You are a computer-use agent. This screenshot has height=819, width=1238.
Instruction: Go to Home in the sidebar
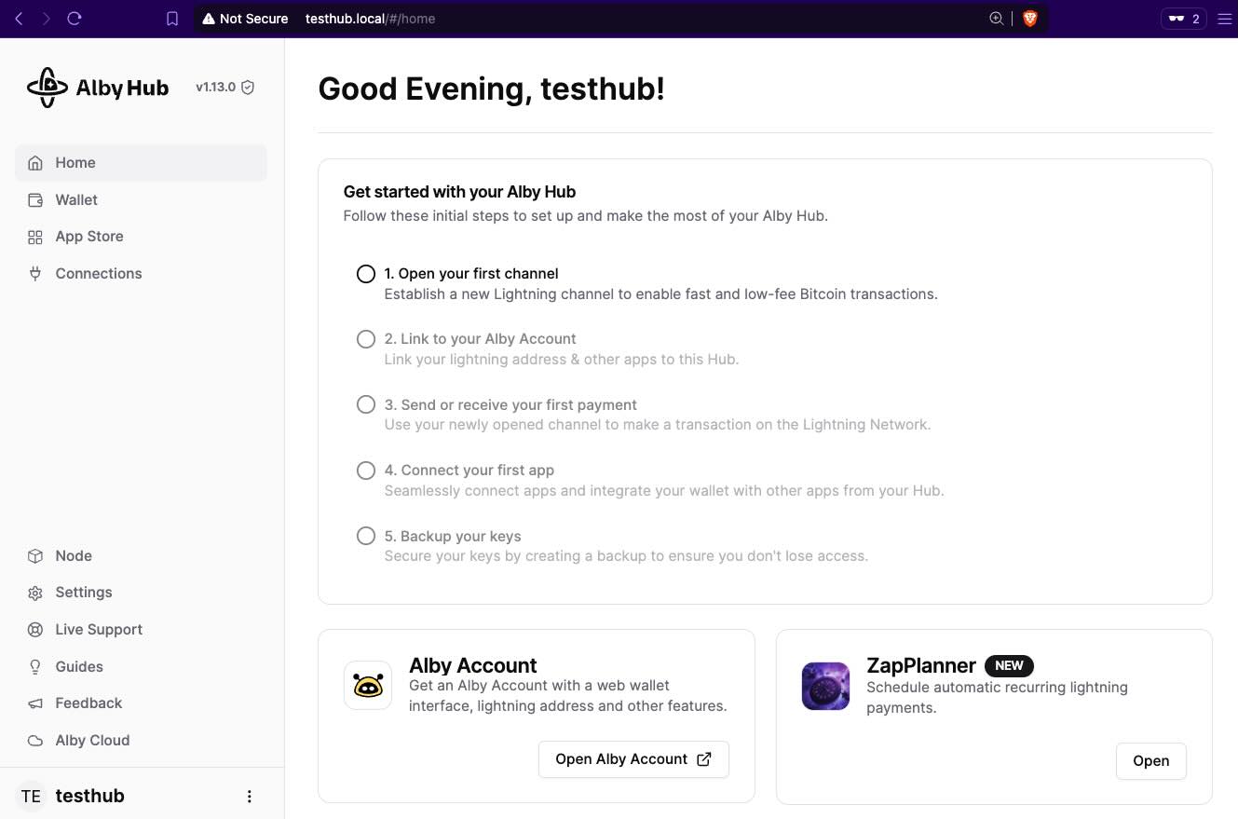(141, 163)
